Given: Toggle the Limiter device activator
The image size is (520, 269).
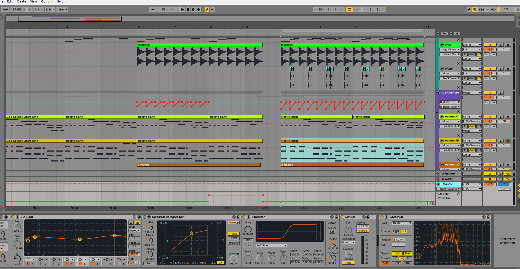Looking at the screenshot, I should click(x=342, y=217).
